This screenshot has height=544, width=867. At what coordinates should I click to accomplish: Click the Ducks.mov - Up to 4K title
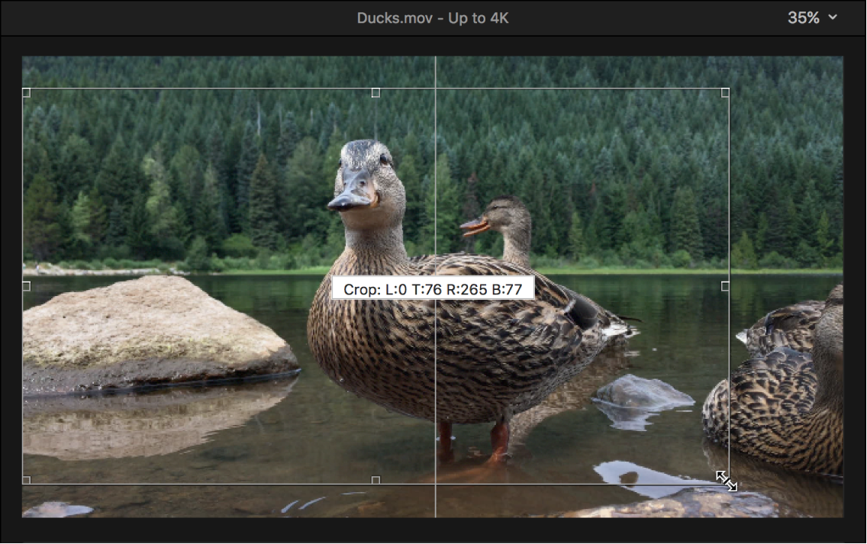point(433,18)
